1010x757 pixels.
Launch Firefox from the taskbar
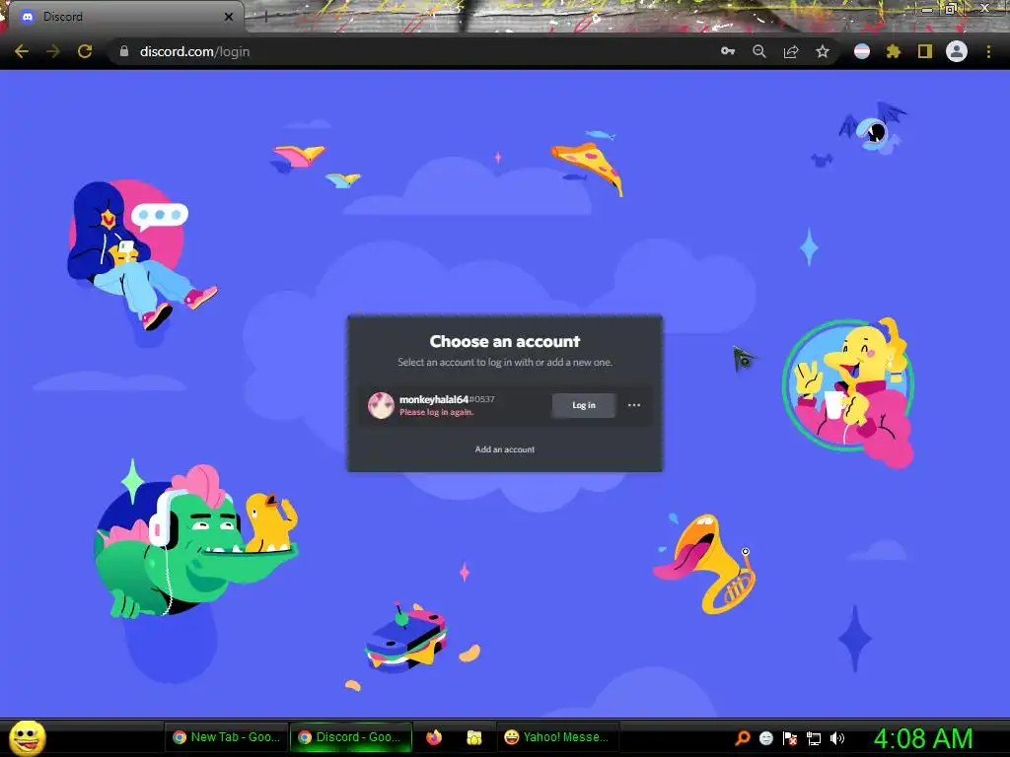pyautogui.click(x=434, y=737)
